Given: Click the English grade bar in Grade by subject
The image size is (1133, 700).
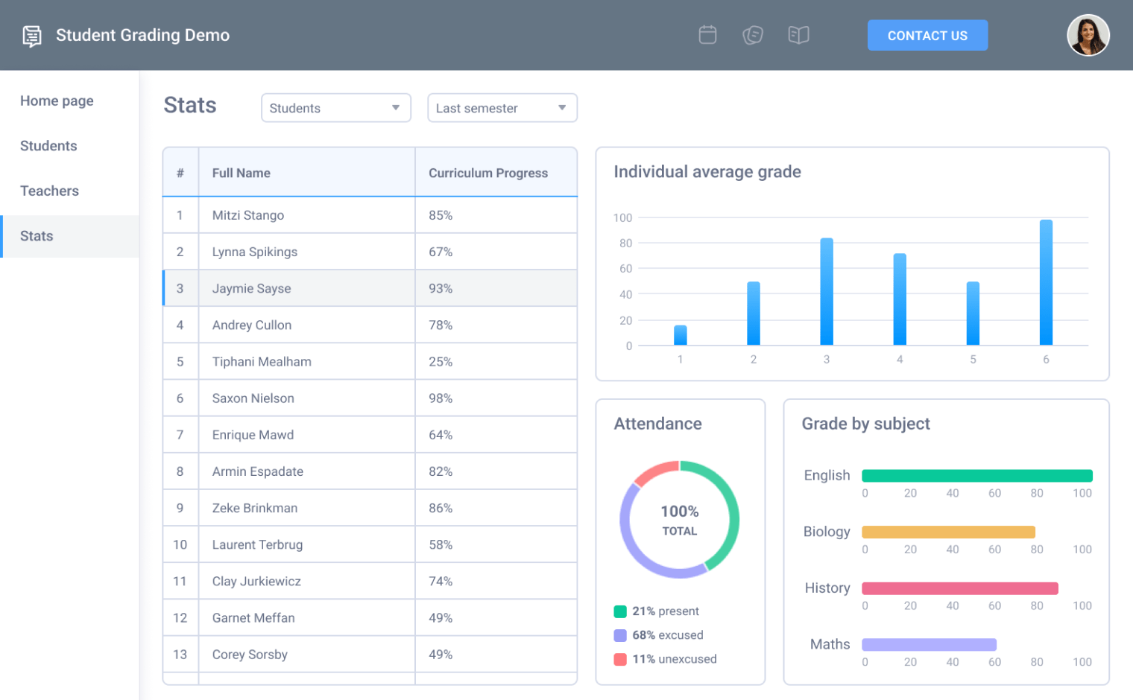Looking at the screenshot, I should pos(976,474).
